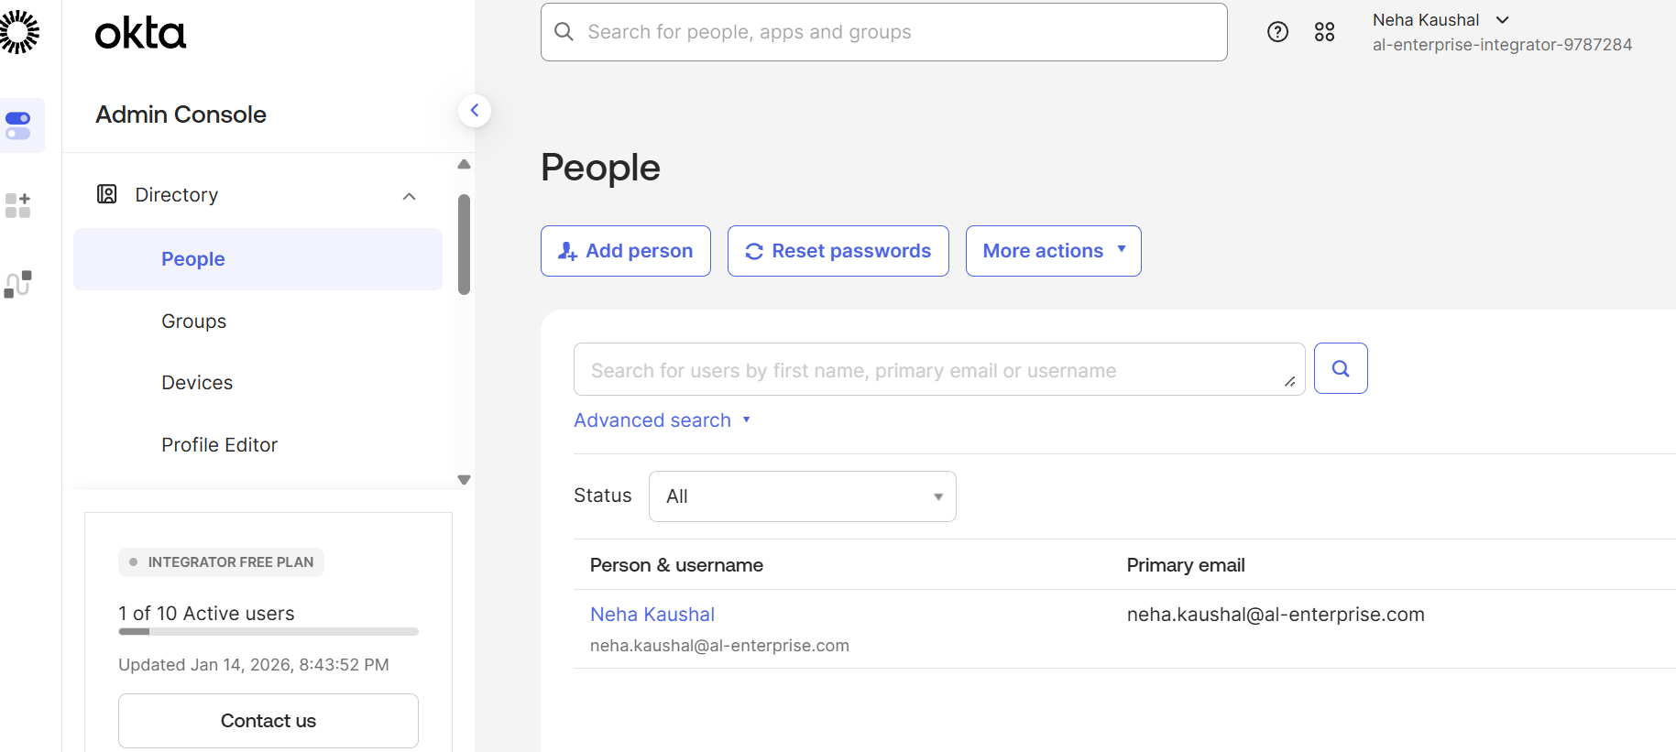Click the Active users progress bar
Image resolution: width=1676 pixels, height=752 pixels.
tap(268, 631)
